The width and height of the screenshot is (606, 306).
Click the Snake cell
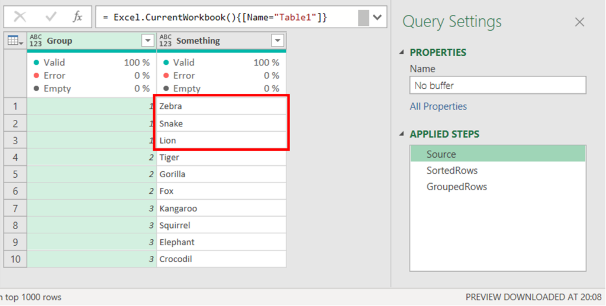[x=221, y=123]
